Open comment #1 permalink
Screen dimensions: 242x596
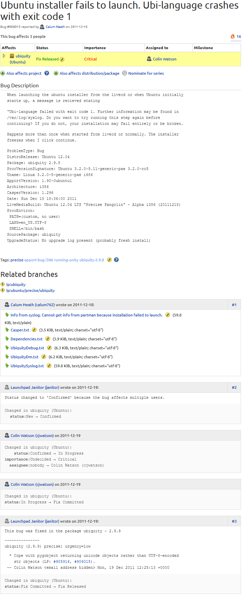tap(234, 305)
